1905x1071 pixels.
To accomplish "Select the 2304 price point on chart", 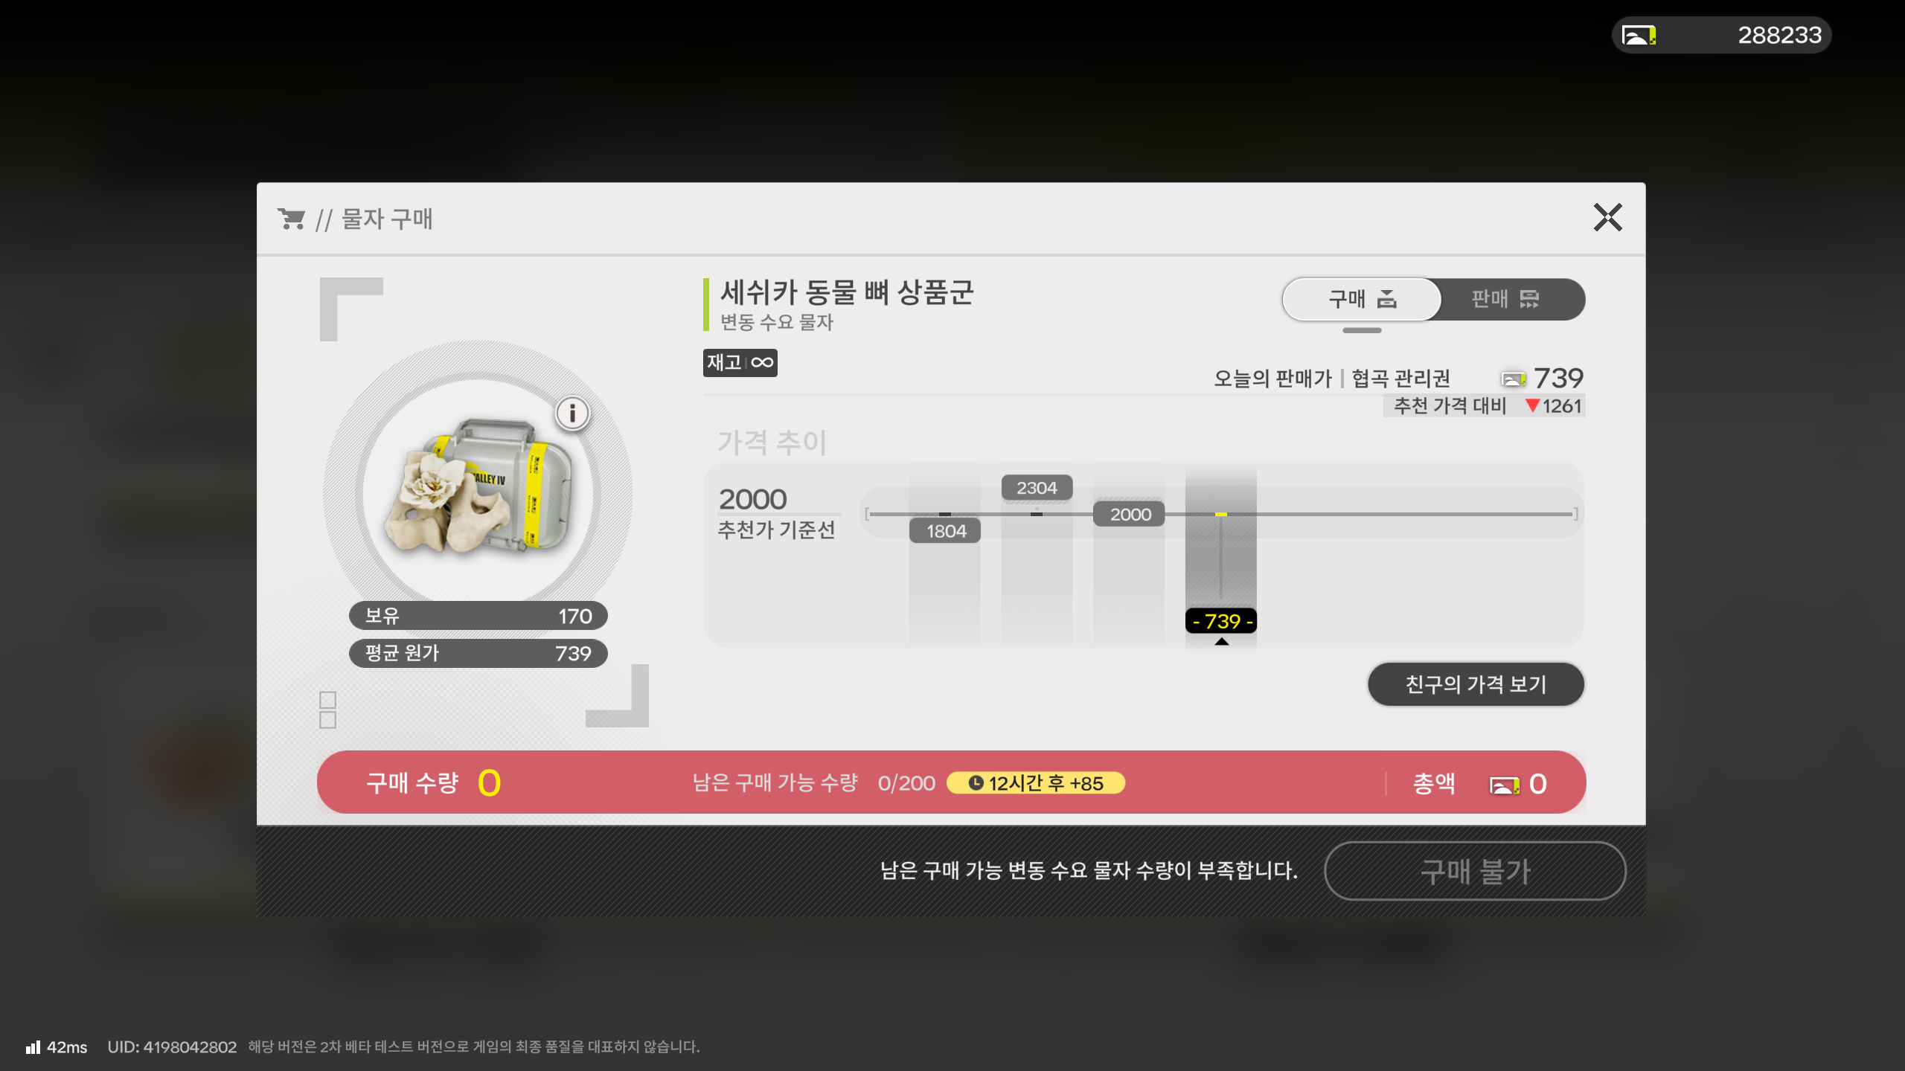I will pyautogui.click(x=1037, y=488).
